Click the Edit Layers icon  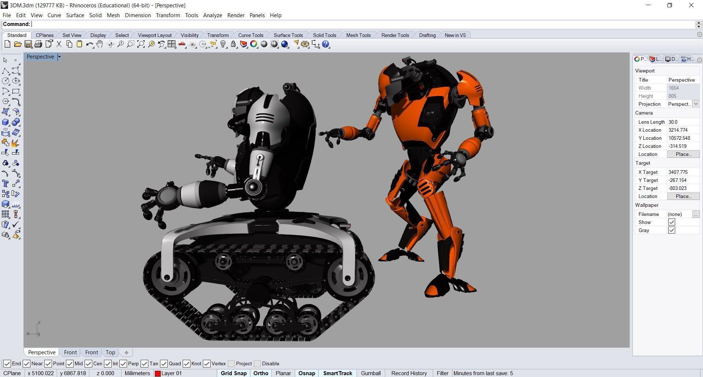click(243, 44)
